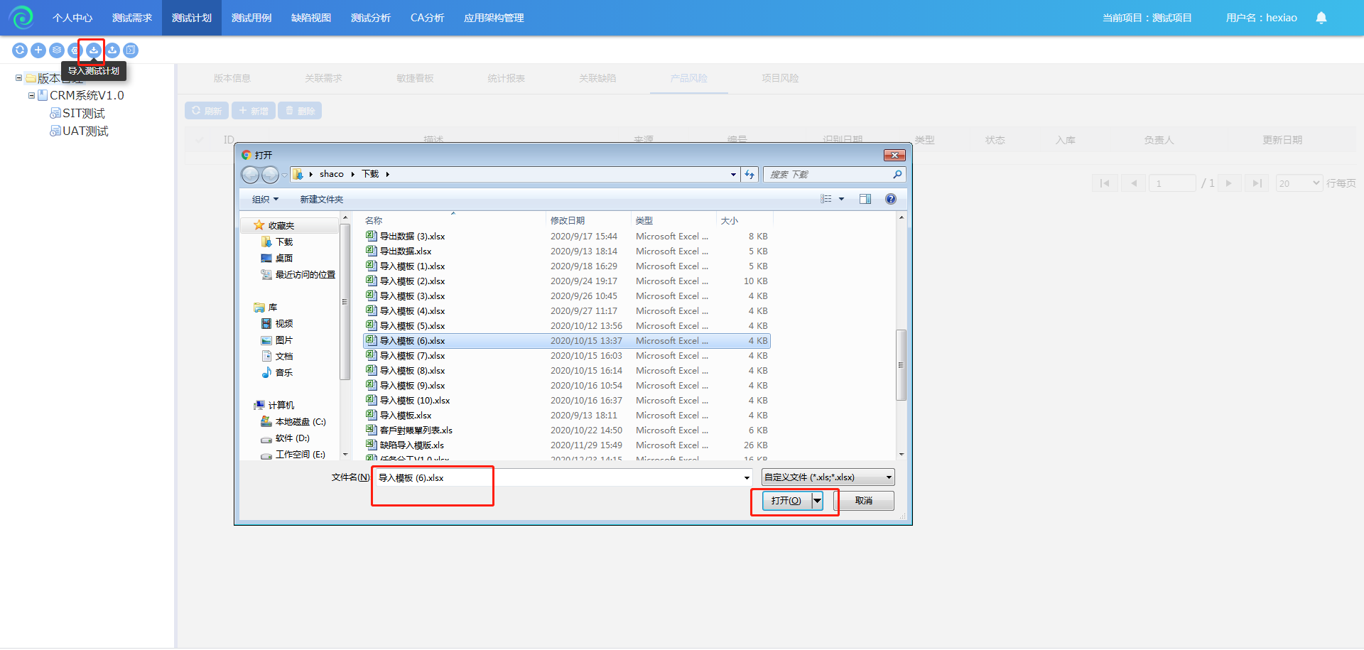Open the 组织 dropdown menu
Viewport: 1364px width, 650px height.
coord(265,200)
